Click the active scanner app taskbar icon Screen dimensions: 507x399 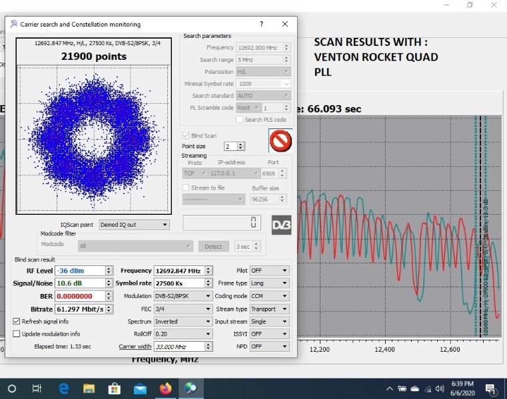click(191, 388)
